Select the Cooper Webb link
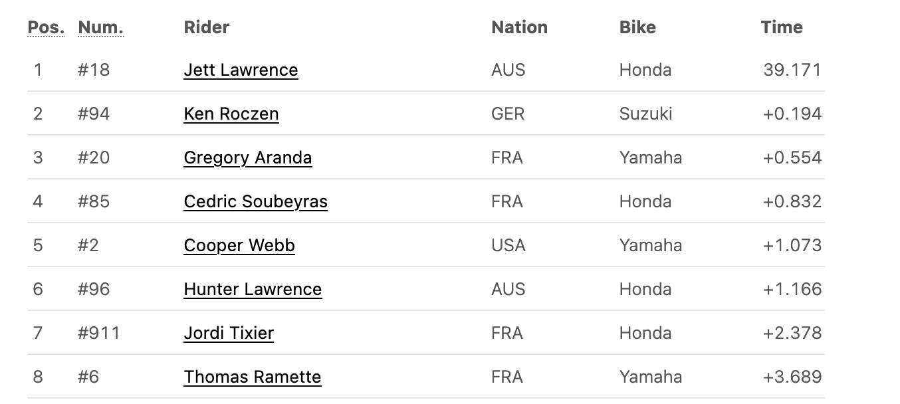 (239, 245)
